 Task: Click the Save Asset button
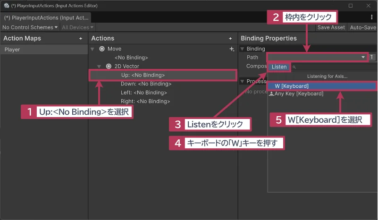331,27
